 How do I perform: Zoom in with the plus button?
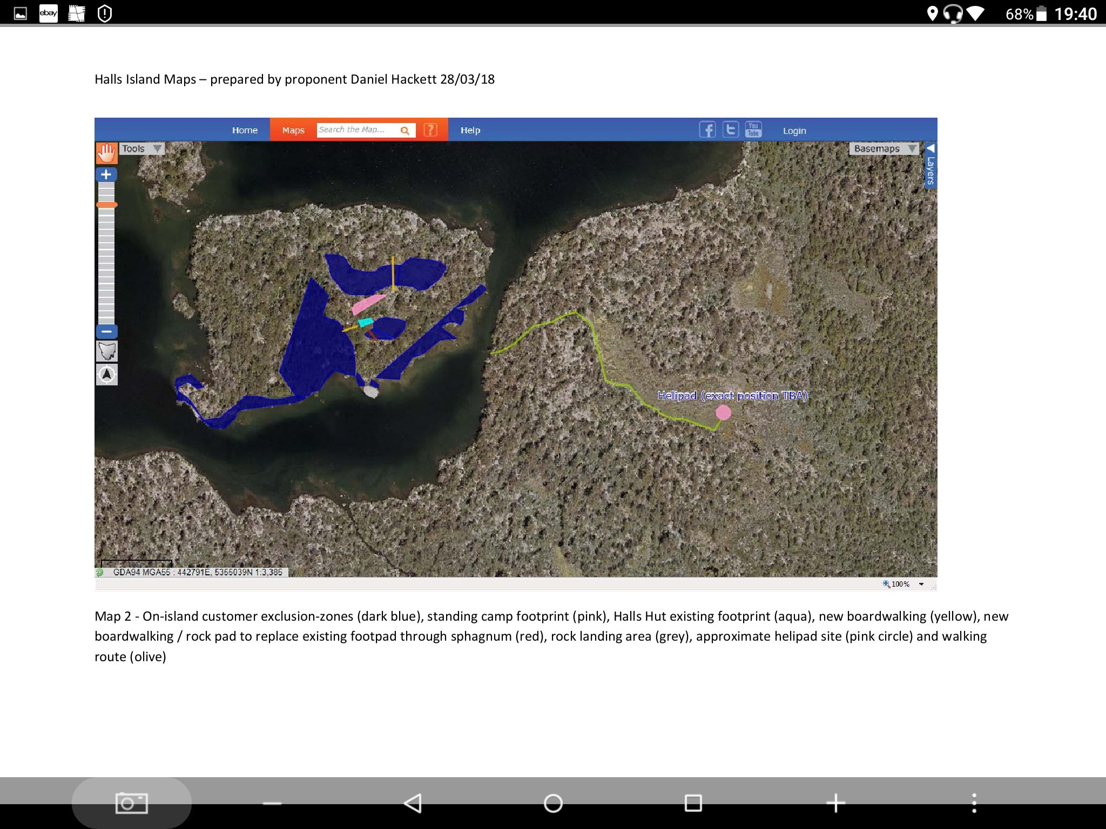pos(106,174)
